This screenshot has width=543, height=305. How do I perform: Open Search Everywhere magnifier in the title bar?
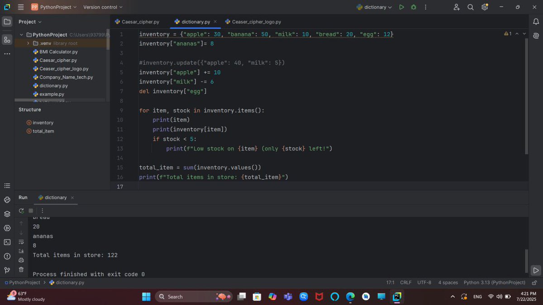(x=471, y=7)
